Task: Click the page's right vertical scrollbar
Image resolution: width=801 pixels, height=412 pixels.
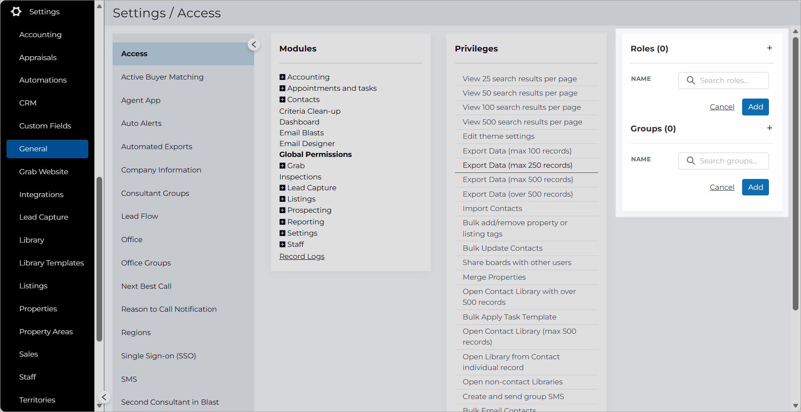Action: (x=795, y=173)
